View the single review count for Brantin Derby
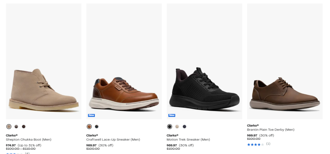The width and height of the screenshot is (330, 154). click(268, 144)
